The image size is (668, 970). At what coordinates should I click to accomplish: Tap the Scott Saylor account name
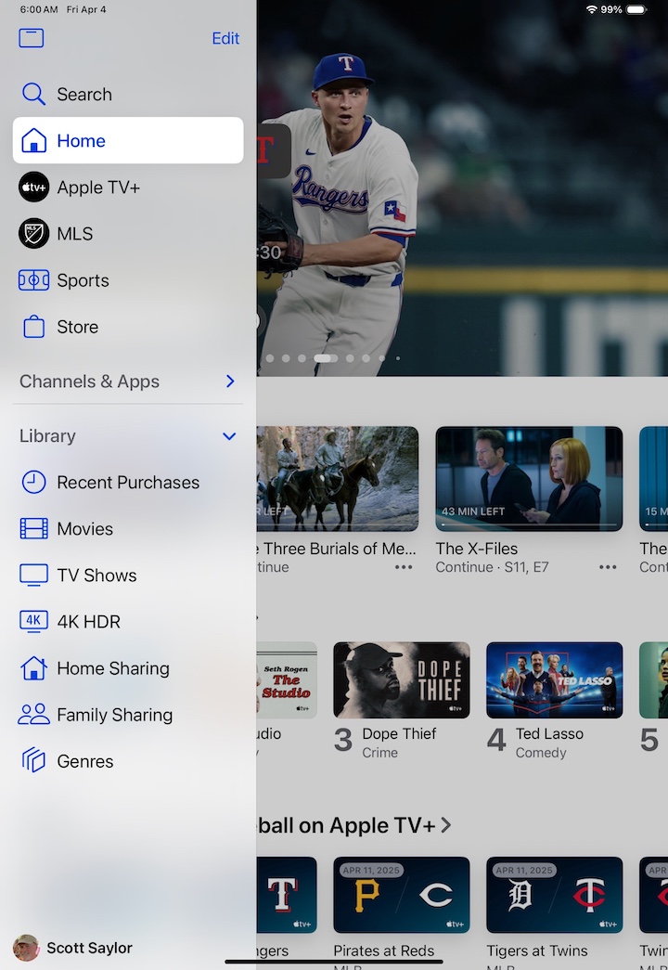point(90,948)
